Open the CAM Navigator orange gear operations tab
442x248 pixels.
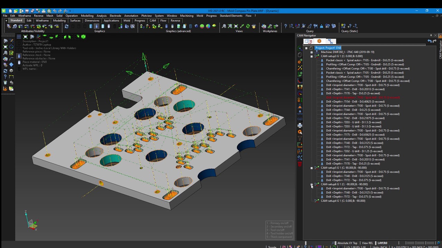(x=319, y=41)
